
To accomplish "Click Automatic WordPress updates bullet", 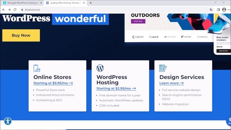I will 121,100.
